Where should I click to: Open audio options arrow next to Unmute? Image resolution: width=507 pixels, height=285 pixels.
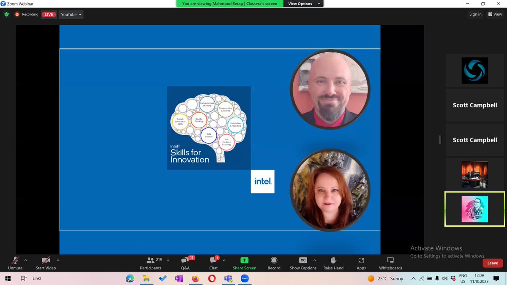coord(26,260)
